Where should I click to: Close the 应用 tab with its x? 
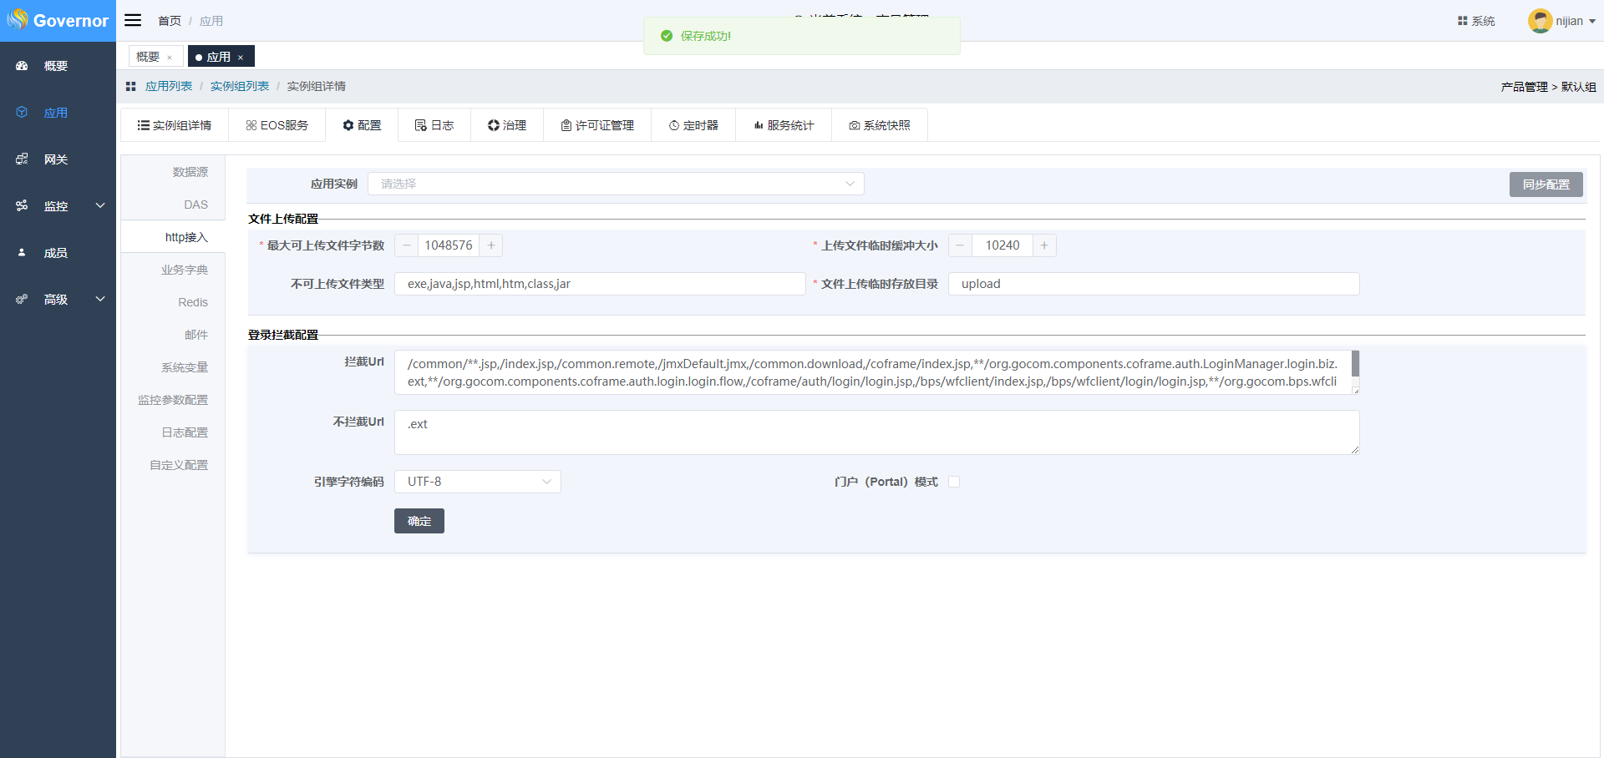tap(241, 58)
